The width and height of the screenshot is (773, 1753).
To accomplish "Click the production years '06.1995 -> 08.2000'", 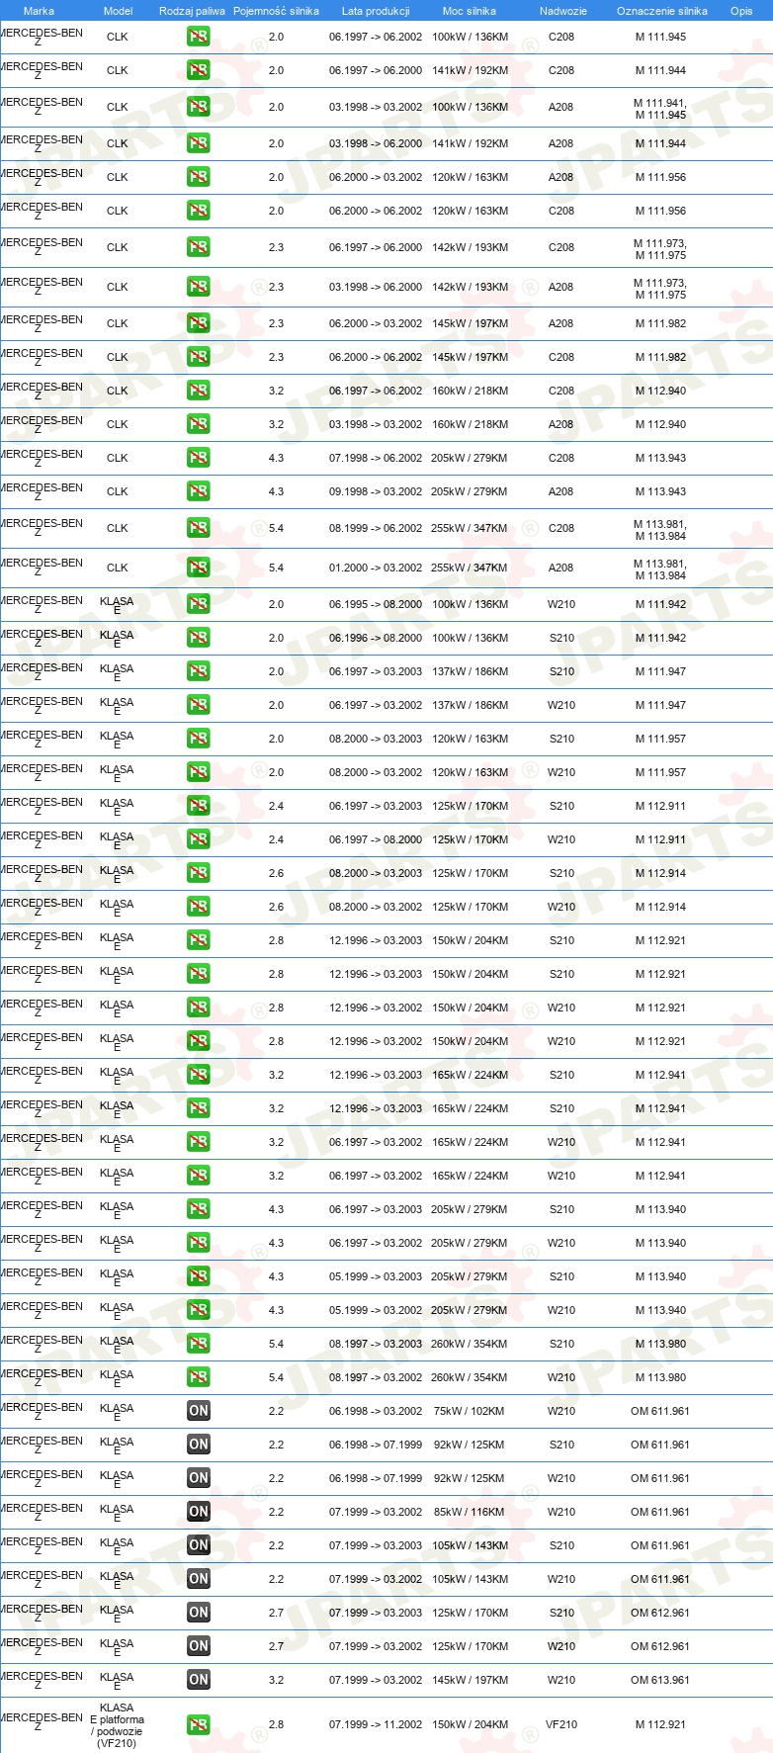I will pos(376,604).
